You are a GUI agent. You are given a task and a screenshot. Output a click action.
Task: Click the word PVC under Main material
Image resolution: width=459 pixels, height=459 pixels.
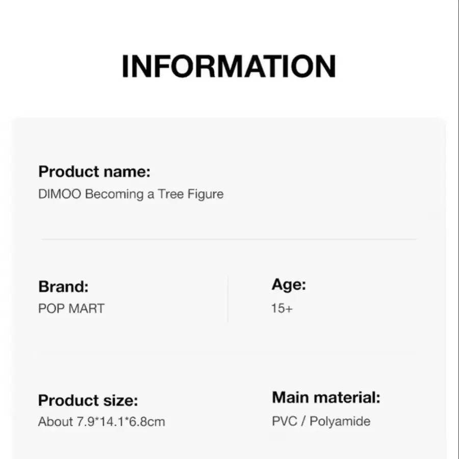click(285, 422)
